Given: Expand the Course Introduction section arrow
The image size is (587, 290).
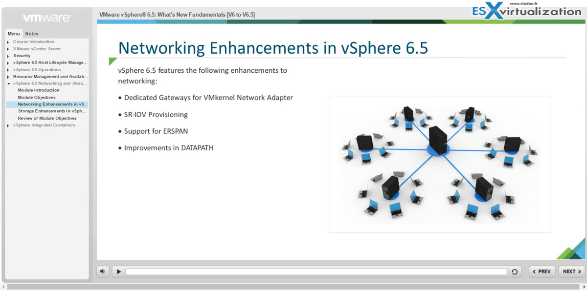Looking at the screenshot, I should point(8,42).
